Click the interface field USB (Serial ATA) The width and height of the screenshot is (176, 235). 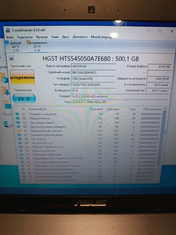pos(93,79)
